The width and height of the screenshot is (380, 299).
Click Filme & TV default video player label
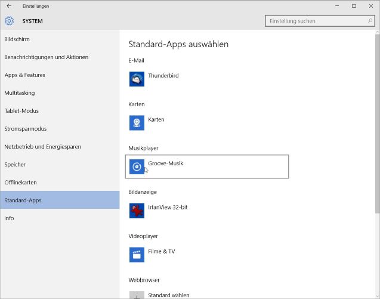[x=162, y=251]
